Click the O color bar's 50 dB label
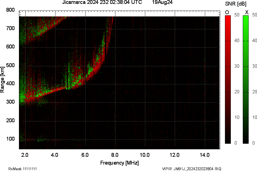This screenshot has width=257, height=171. pyautogui.click(x=237, y=15)
